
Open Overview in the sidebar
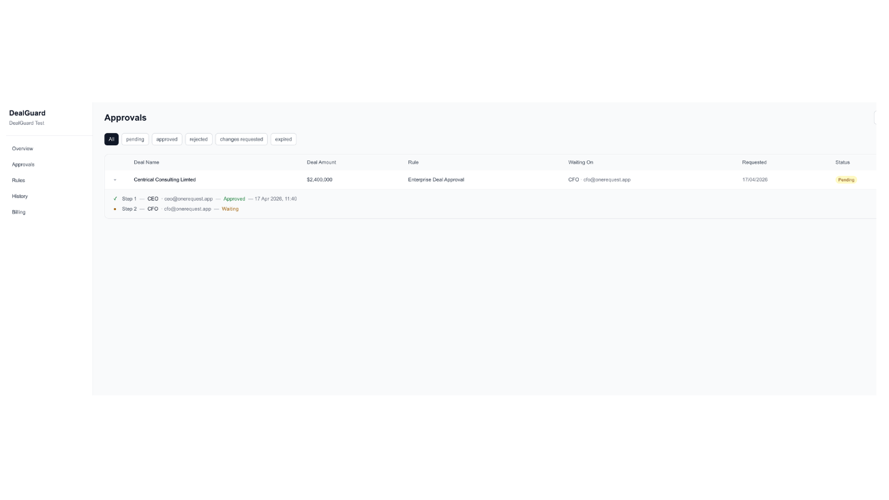pos(22,149)
